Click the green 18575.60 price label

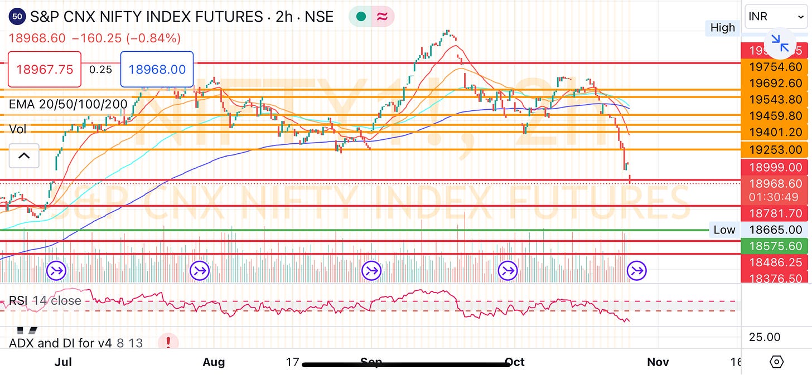(x=776, y=246)
